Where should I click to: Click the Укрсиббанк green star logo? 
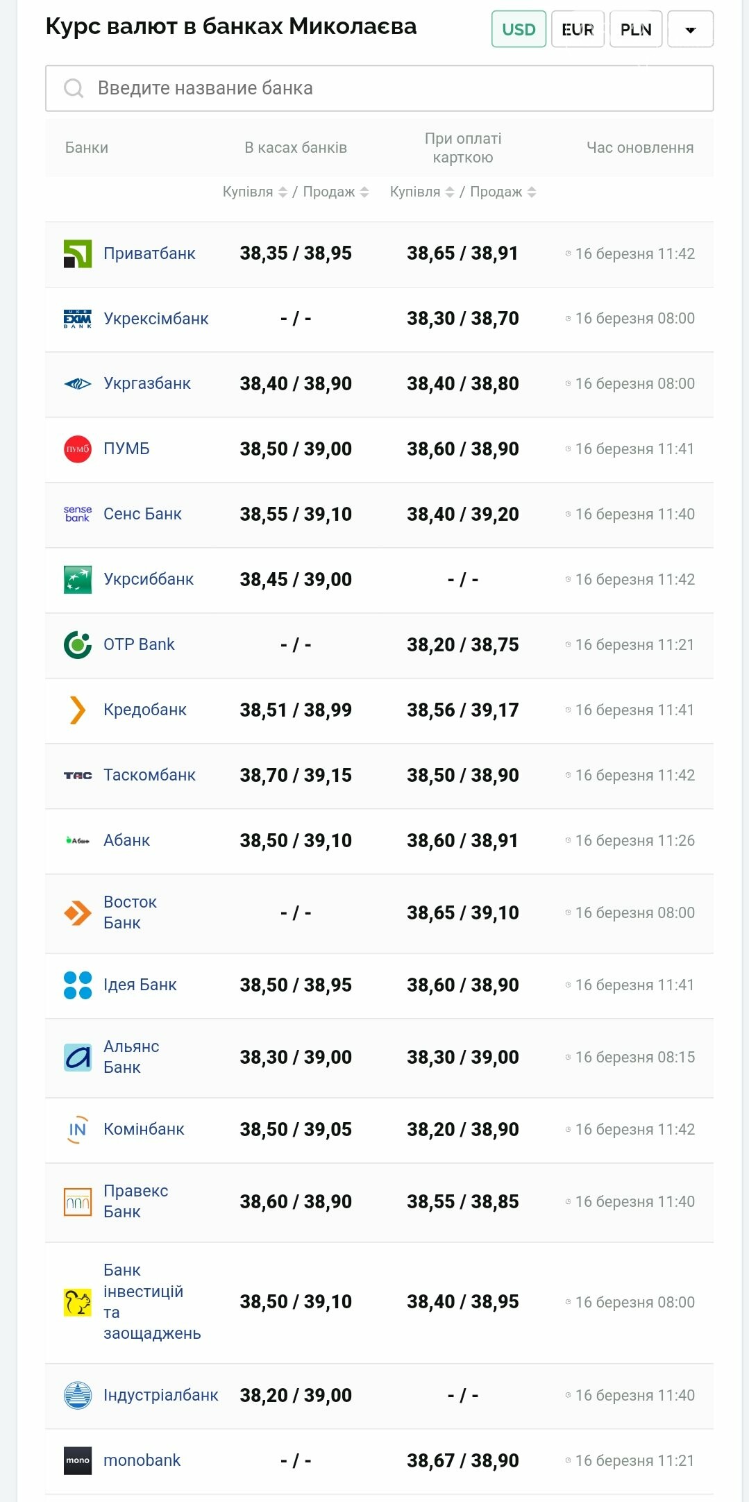(x=77, y=579)
